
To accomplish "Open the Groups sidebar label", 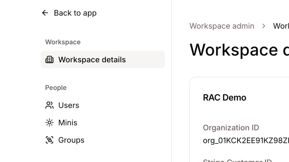I will click(71, 140).
